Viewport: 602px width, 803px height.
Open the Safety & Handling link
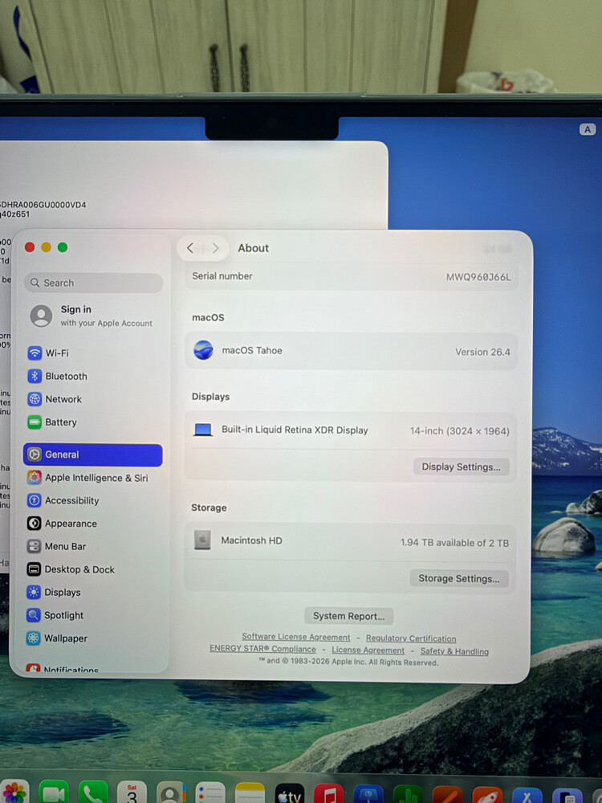[454, 651]
